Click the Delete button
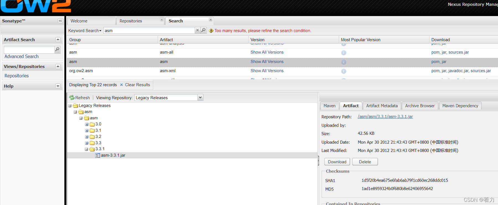498x205 pixels. point(365,162)
